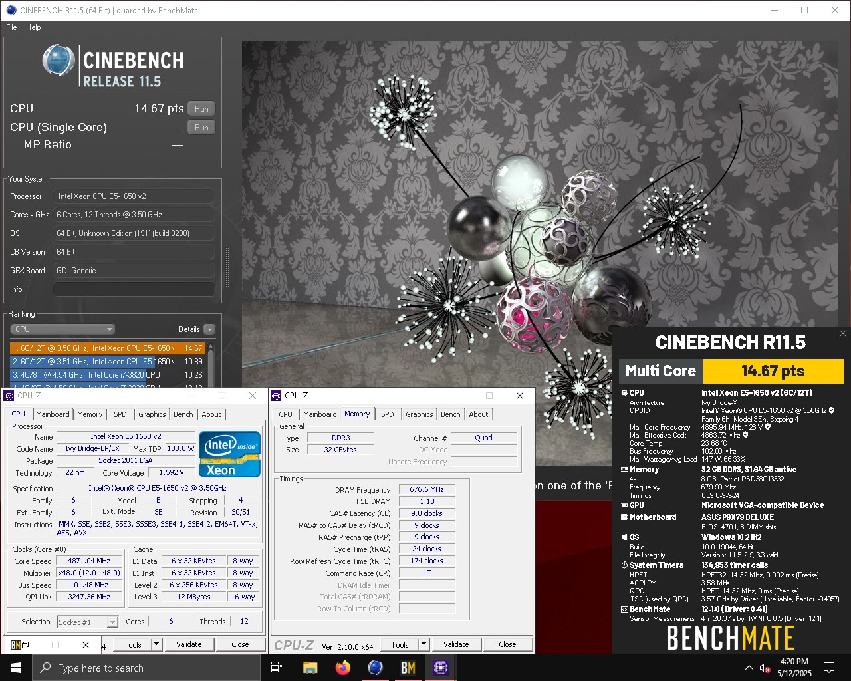Screen dimensions: 851x681
Task: Click Memory icon in BenchMate panel
Action: click(624, 470)
